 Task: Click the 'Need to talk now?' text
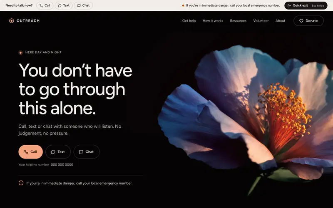(x=19, y=5)
